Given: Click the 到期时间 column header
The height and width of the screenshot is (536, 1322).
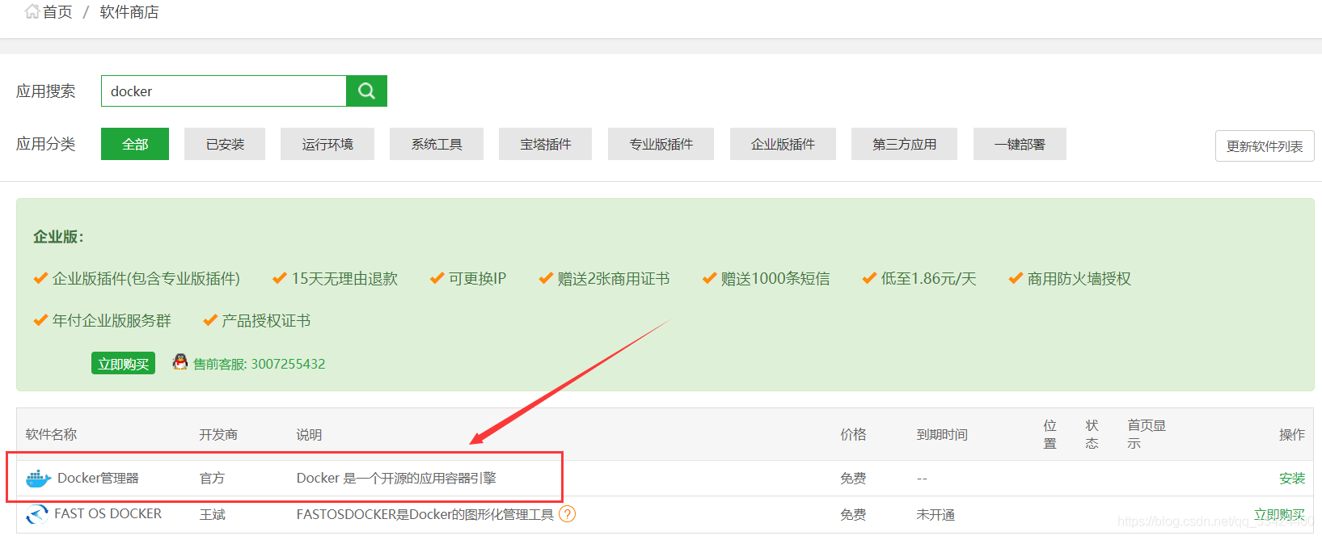Looking at the screenshot, I should click(942, 435).
